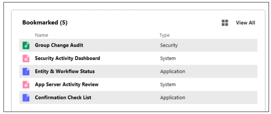Open the Group Change Audit bookmark
The image size is (271, 114).
tap(59, 45)
